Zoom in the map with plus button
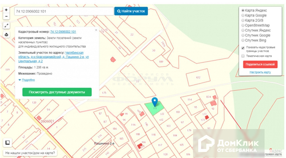The height and width of the screenshot is (158, 286). pyautogui.click(x=6, y=10)
